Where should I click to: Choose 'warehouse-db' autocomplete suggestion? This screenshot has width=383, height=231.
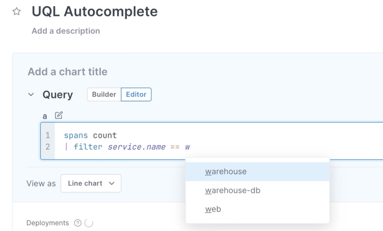coord(233,190)
